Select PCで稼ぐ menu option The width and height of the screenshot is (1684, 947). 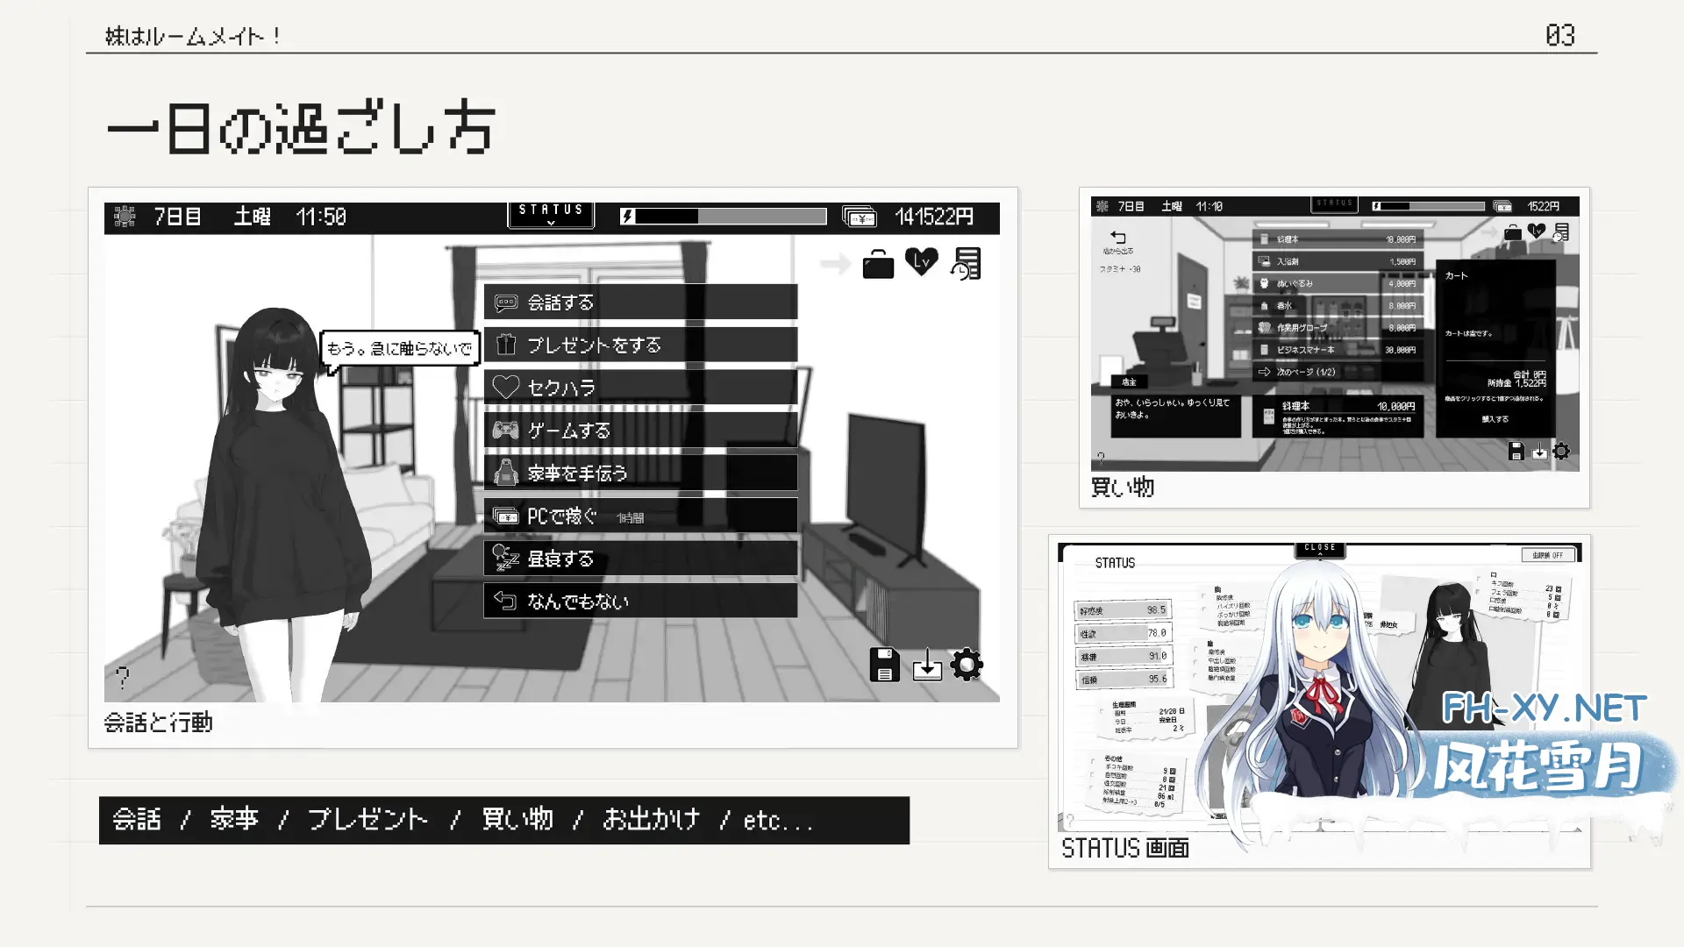pyautogui.click(x=640, y=516)
